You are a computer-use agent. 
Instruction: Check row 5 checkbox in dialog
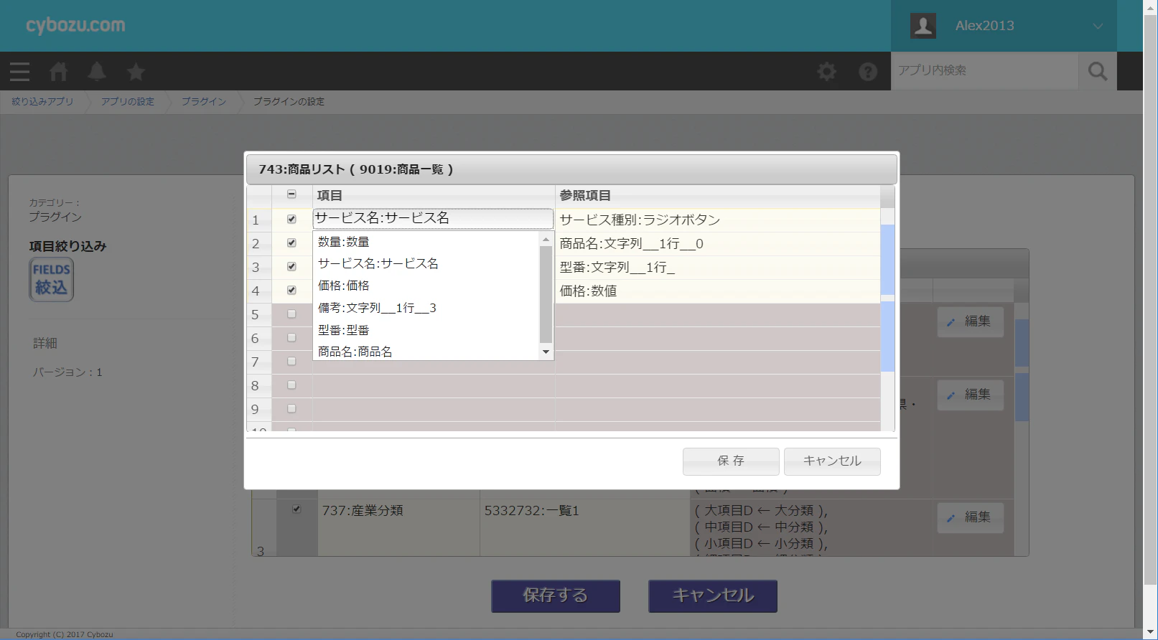tap(291, 314)
